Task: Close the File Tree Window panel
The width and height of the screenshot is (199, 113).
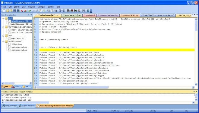Action: pyautogui.click(x=31, y=15)
